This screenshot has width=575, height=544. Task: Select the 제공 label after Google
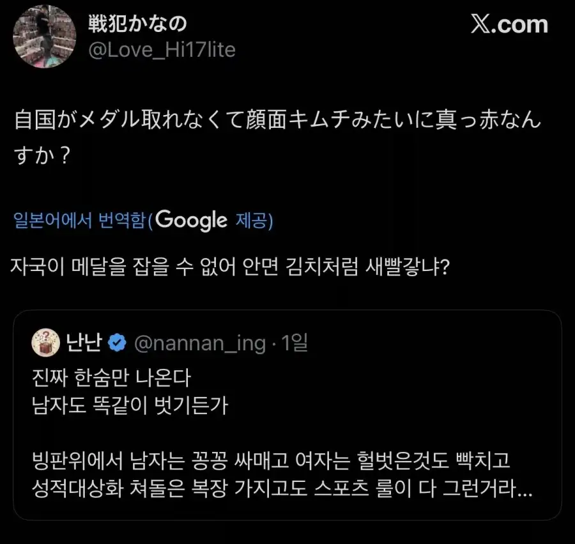click(253, 219)
